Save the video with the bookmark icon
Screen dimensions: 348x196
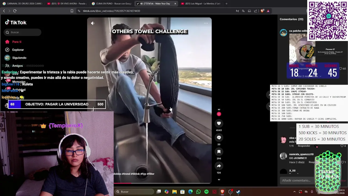(x=219, y=152)
